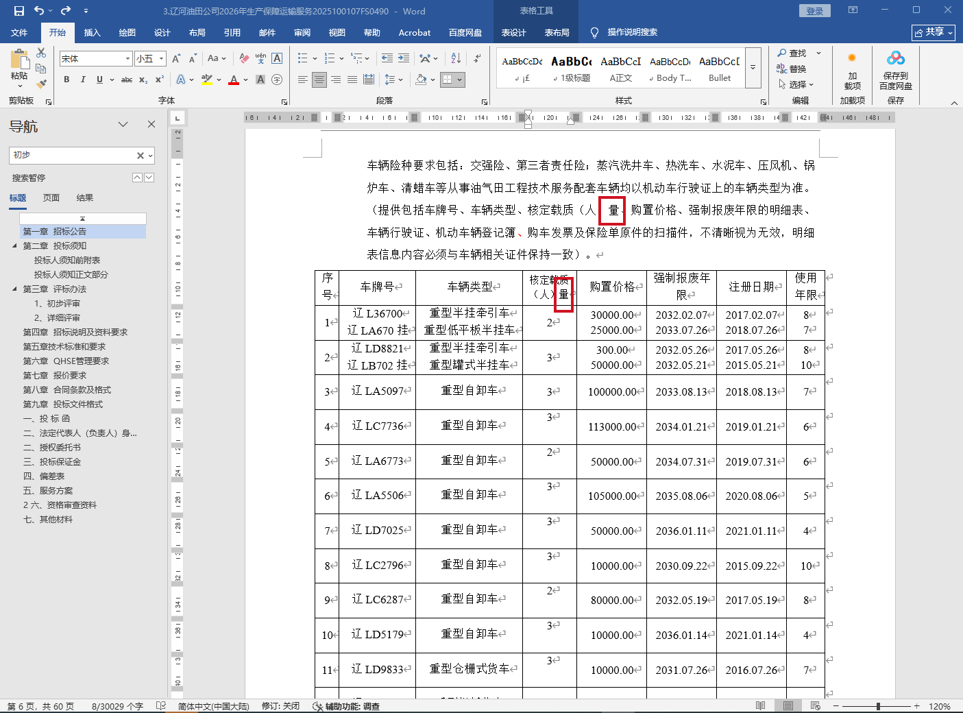The width and height of the screenshot is (963, 713).
Task: Apply a character border to text
Action: (x=277, y=59)
